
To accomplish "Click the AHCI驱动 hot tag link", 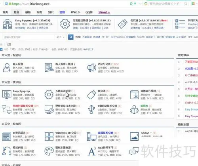I will pyautogui.click(x=181, y=37).
